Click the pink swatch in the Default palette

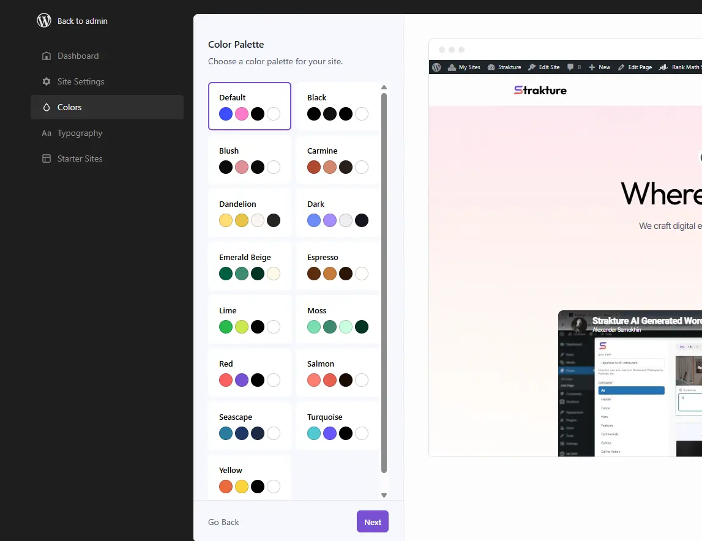[x=242, y=114]
